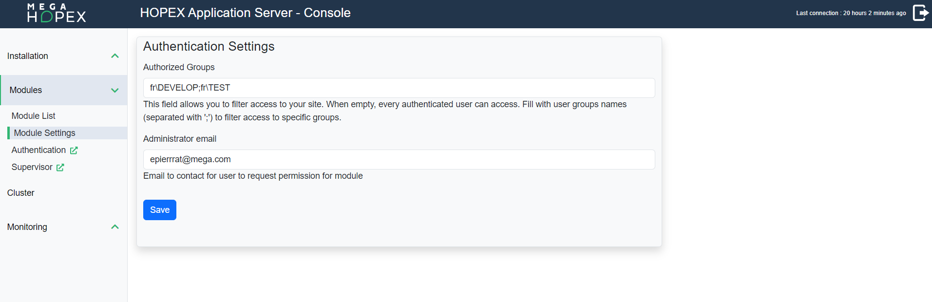Image resolution: width=932 pixels, height=302 pixels.
Task: Select the Installation label in the sidebar
Action: (28, 56)
